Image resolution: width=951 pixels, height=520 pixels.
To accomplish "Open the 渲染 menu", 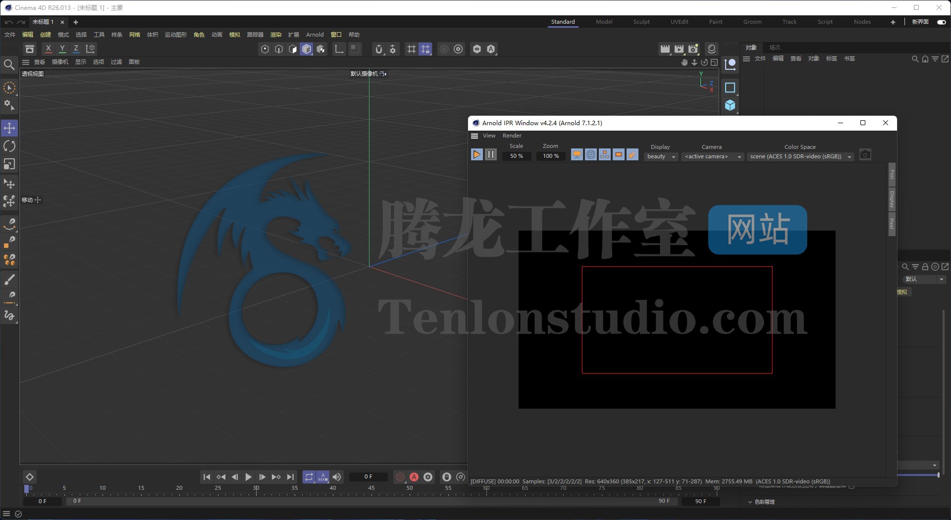I will 276,35.
